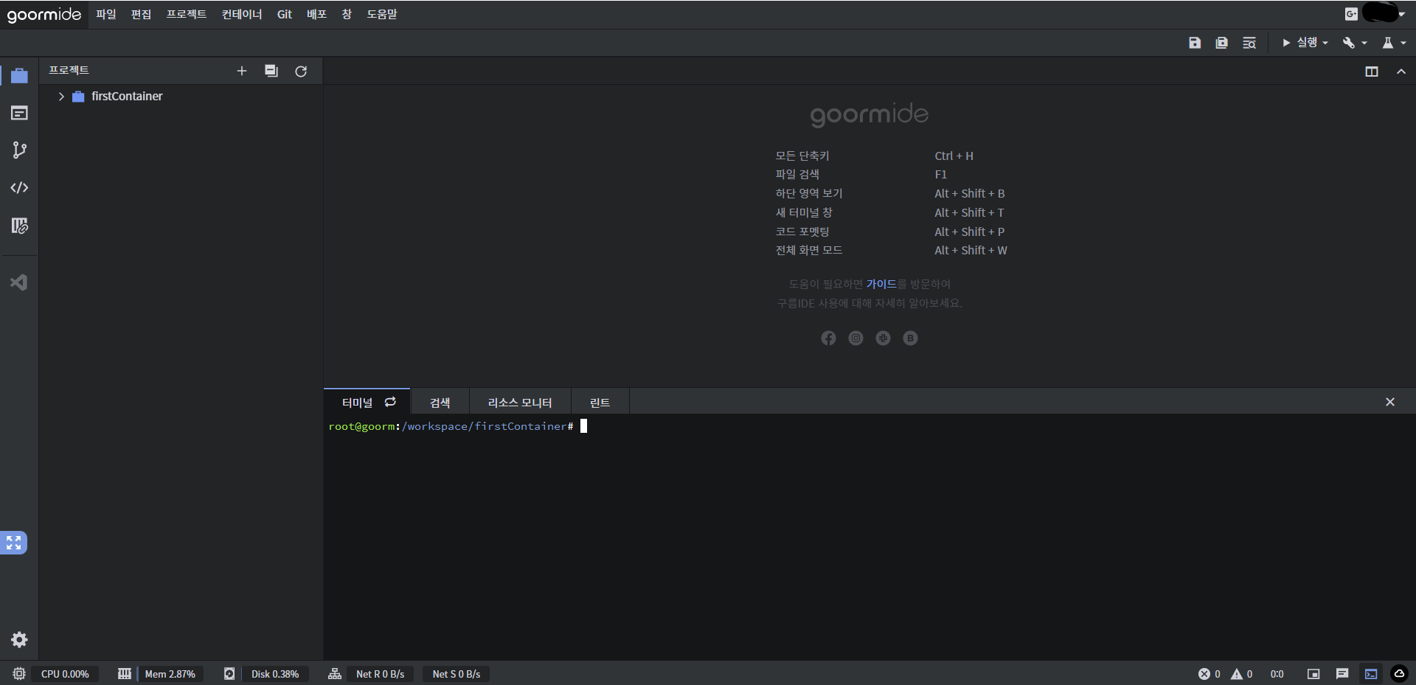Screen dimensions: 1416x685
Task: Open the blog B social link icon
Action: 910,338
